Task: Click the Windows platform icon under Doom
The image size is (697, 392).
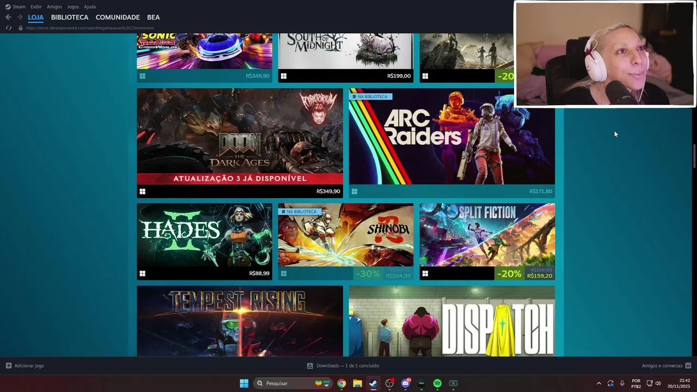Action: click(142, 192)
